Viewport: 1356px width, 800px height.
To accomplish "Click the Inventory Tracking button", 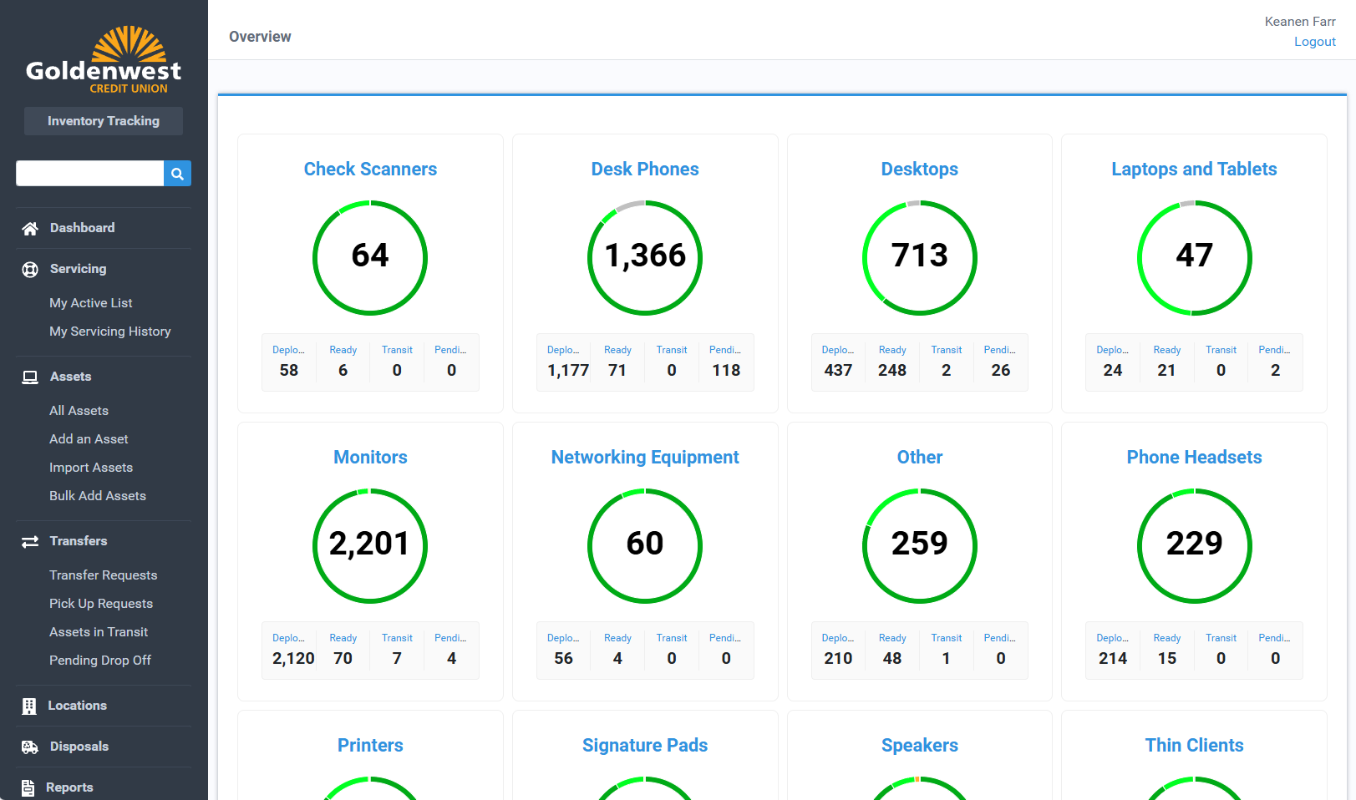I will click(x=103, y=120).
